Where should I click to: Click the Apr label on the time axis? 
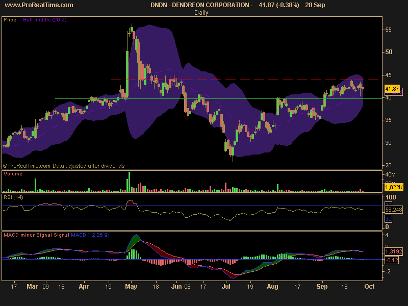(84, 287)
